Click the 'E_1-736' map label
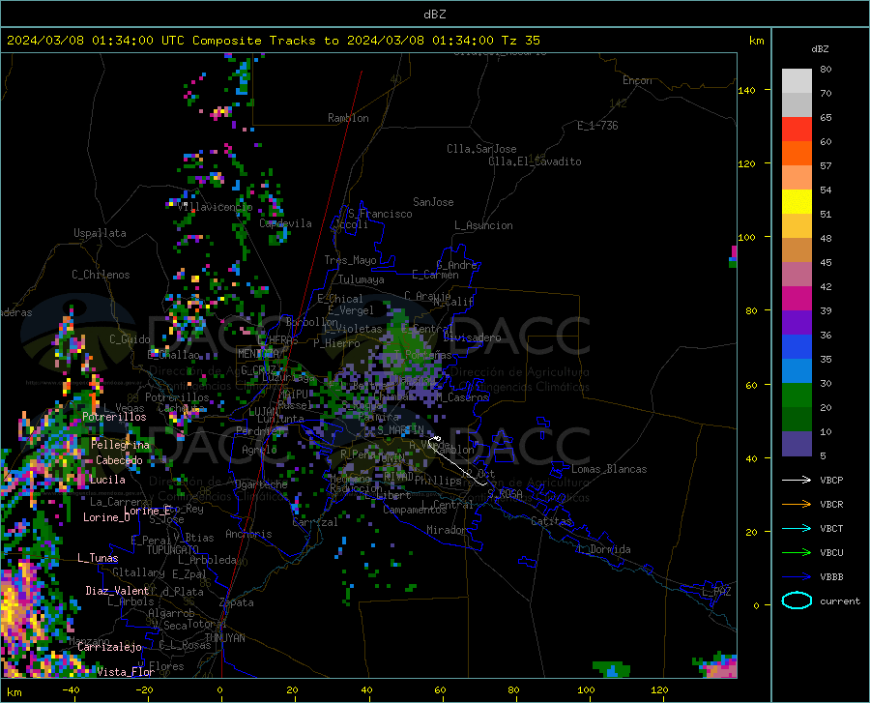The width and height of the screenshot is (870, 703). coord(597,126)
